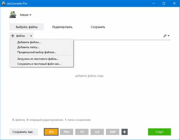The width and height of the screenshot is (180, 140).
Task: Open the Меню dropdown
Action: [x=25, y=15]
